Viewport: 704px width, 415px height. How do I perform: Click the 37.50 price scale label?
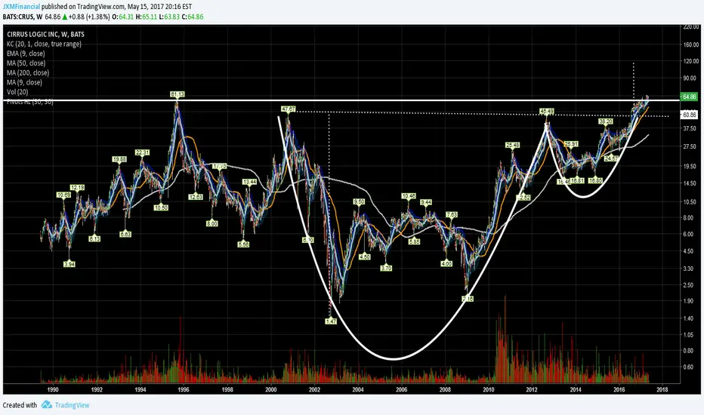click(690, 128)
